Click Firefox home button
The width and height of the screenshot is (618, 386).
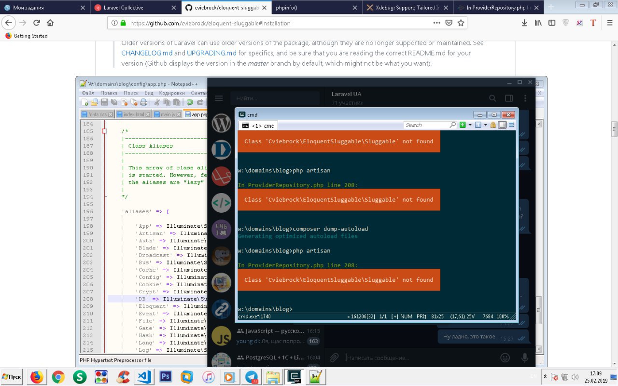point(50,23)
